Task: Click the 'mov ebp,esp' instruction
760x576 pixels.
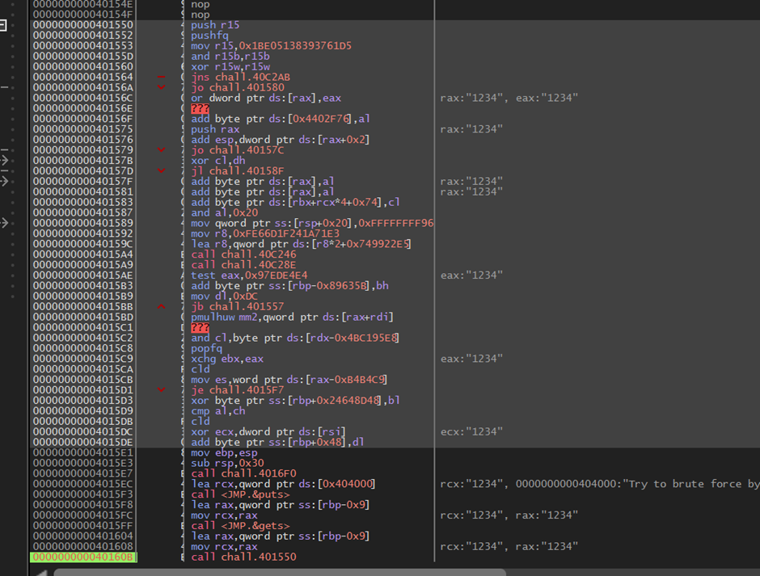Action: click(224, 453)
